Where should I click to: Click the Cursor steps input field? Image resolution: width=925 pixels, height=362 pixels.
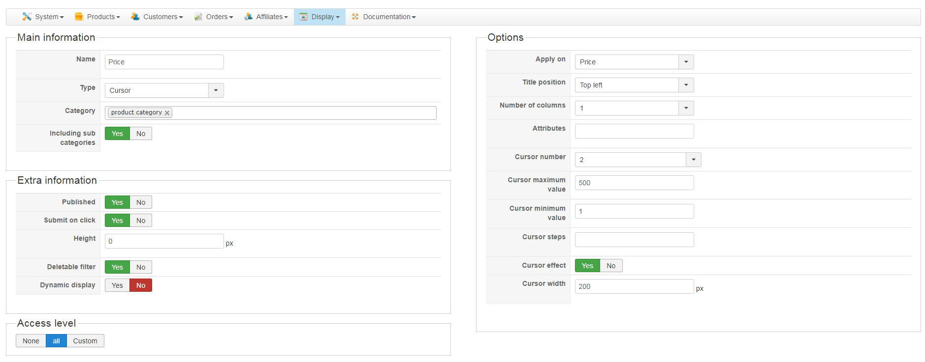point(634,240)
